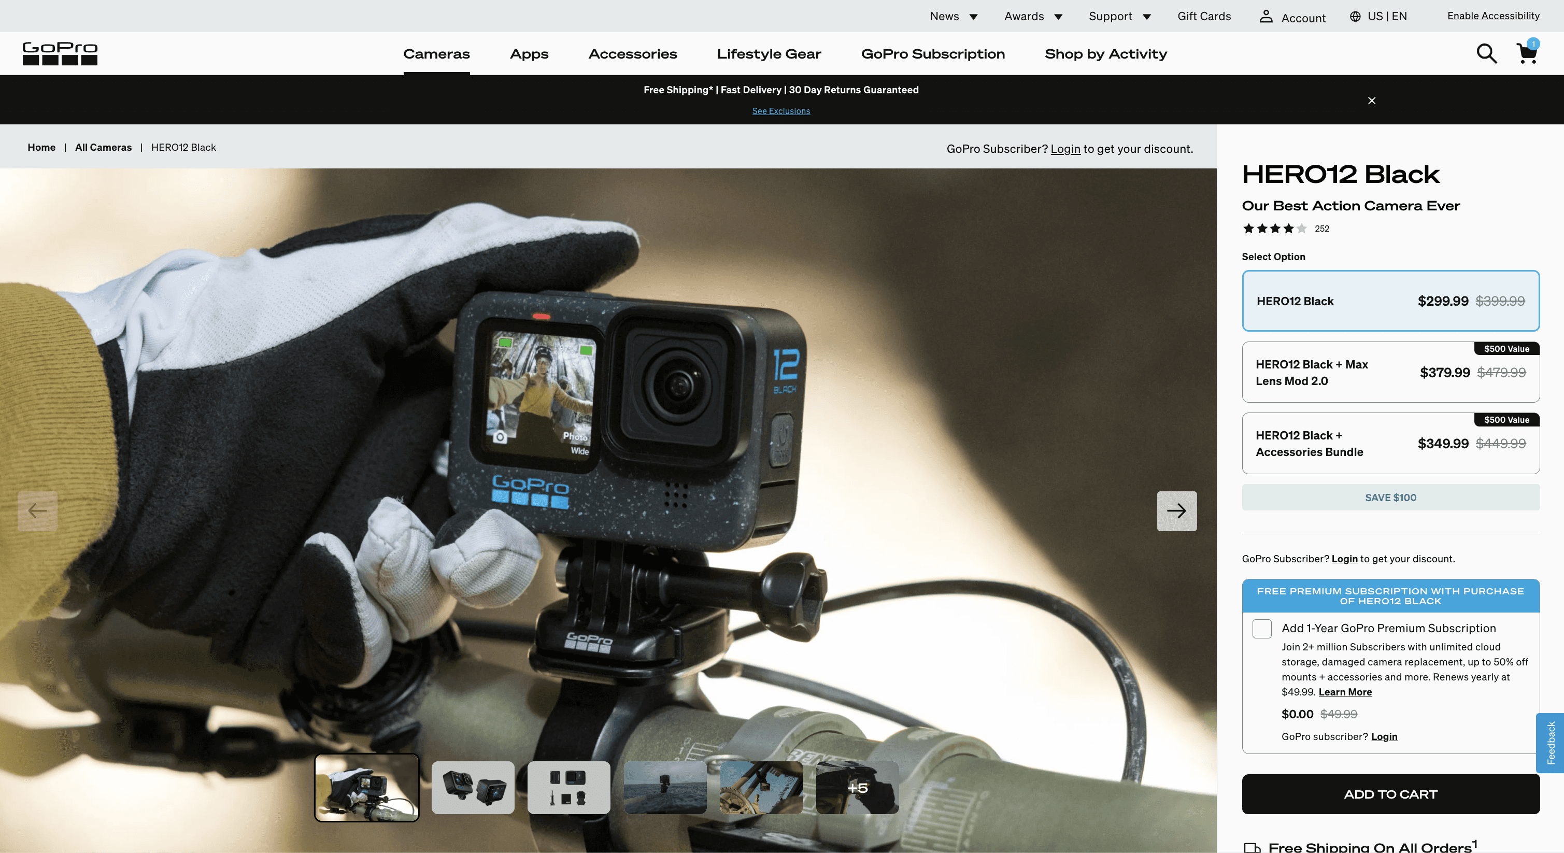This screenshot has width=1564, height=853.
Task: Check Add 1-Year GoPro Premium Subscription
Action: coord(1262,629)
